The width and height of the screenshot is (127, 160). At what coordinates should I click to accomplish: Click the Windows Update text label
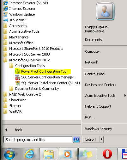(22, 14)
